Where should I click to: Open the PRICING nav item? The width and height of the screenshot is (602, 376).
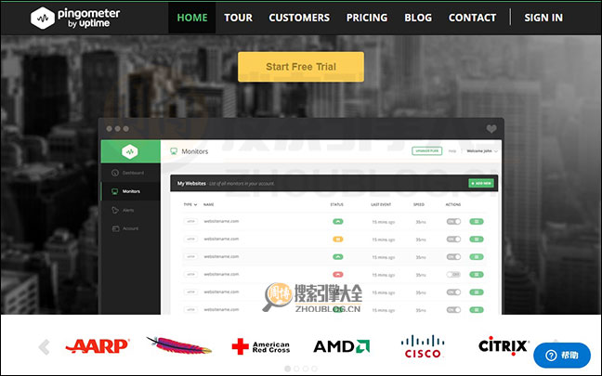pos(367,18)
